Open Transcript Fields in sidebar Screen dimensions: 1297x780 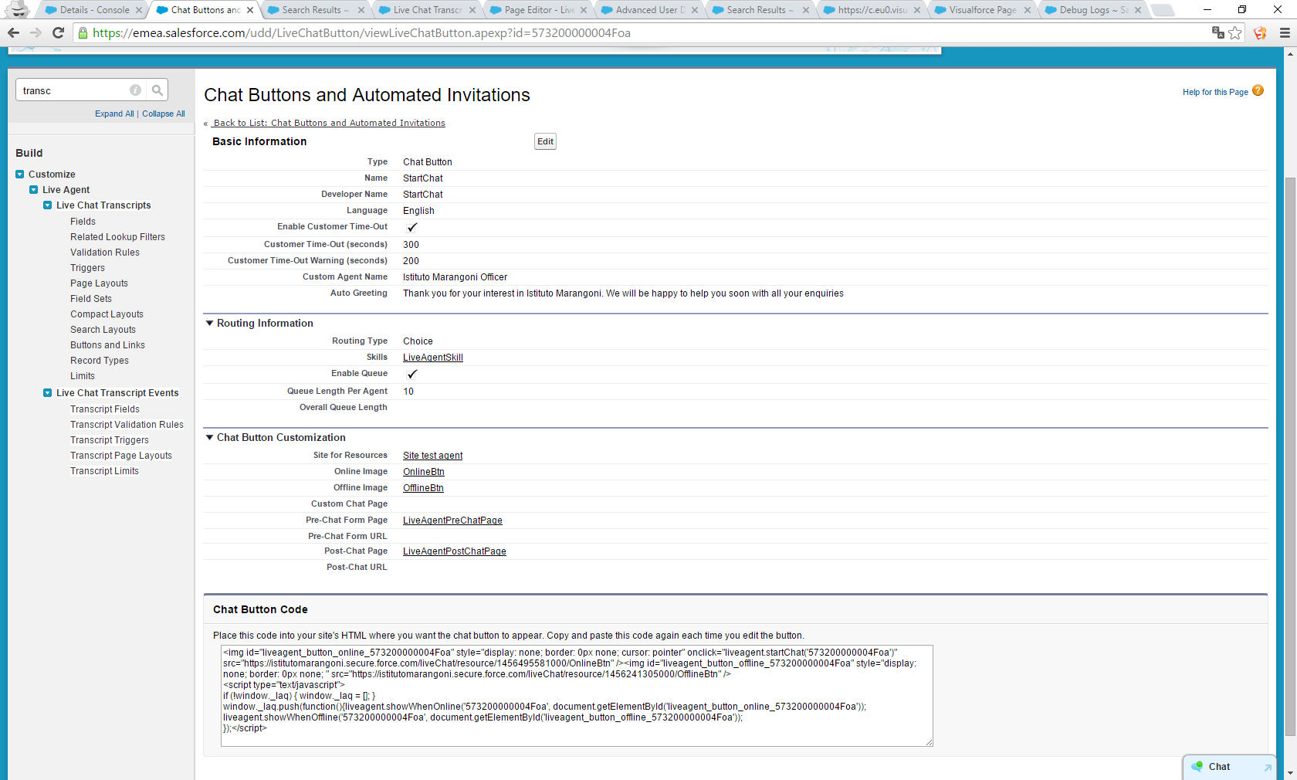point(105,409)
